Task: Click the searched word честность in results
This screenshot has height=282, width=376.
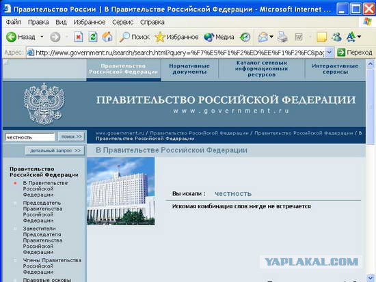Action: pos(233,194)
